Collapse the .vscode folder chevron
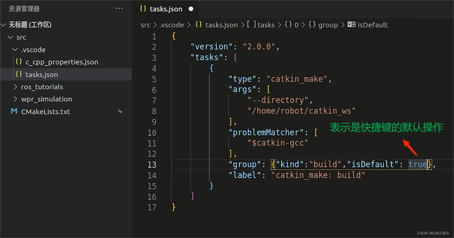Screen dimensions: 454x238 click(x=15, y=50)
